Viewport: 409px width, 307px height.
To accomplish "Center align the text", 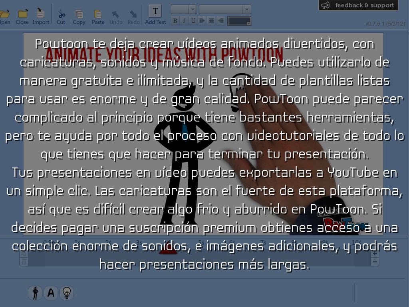I will 212,21.
